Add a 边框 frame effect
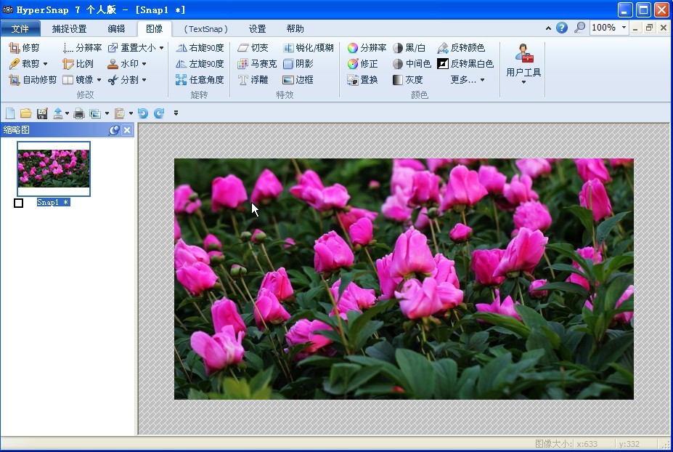 [x=298, y=79]
